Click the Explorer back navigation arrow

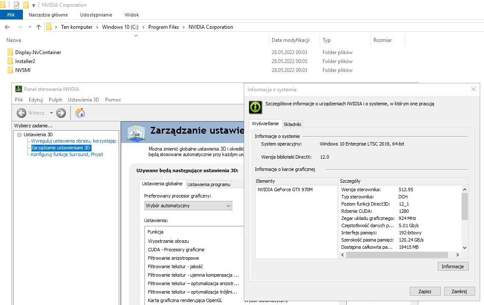[7, 27]
